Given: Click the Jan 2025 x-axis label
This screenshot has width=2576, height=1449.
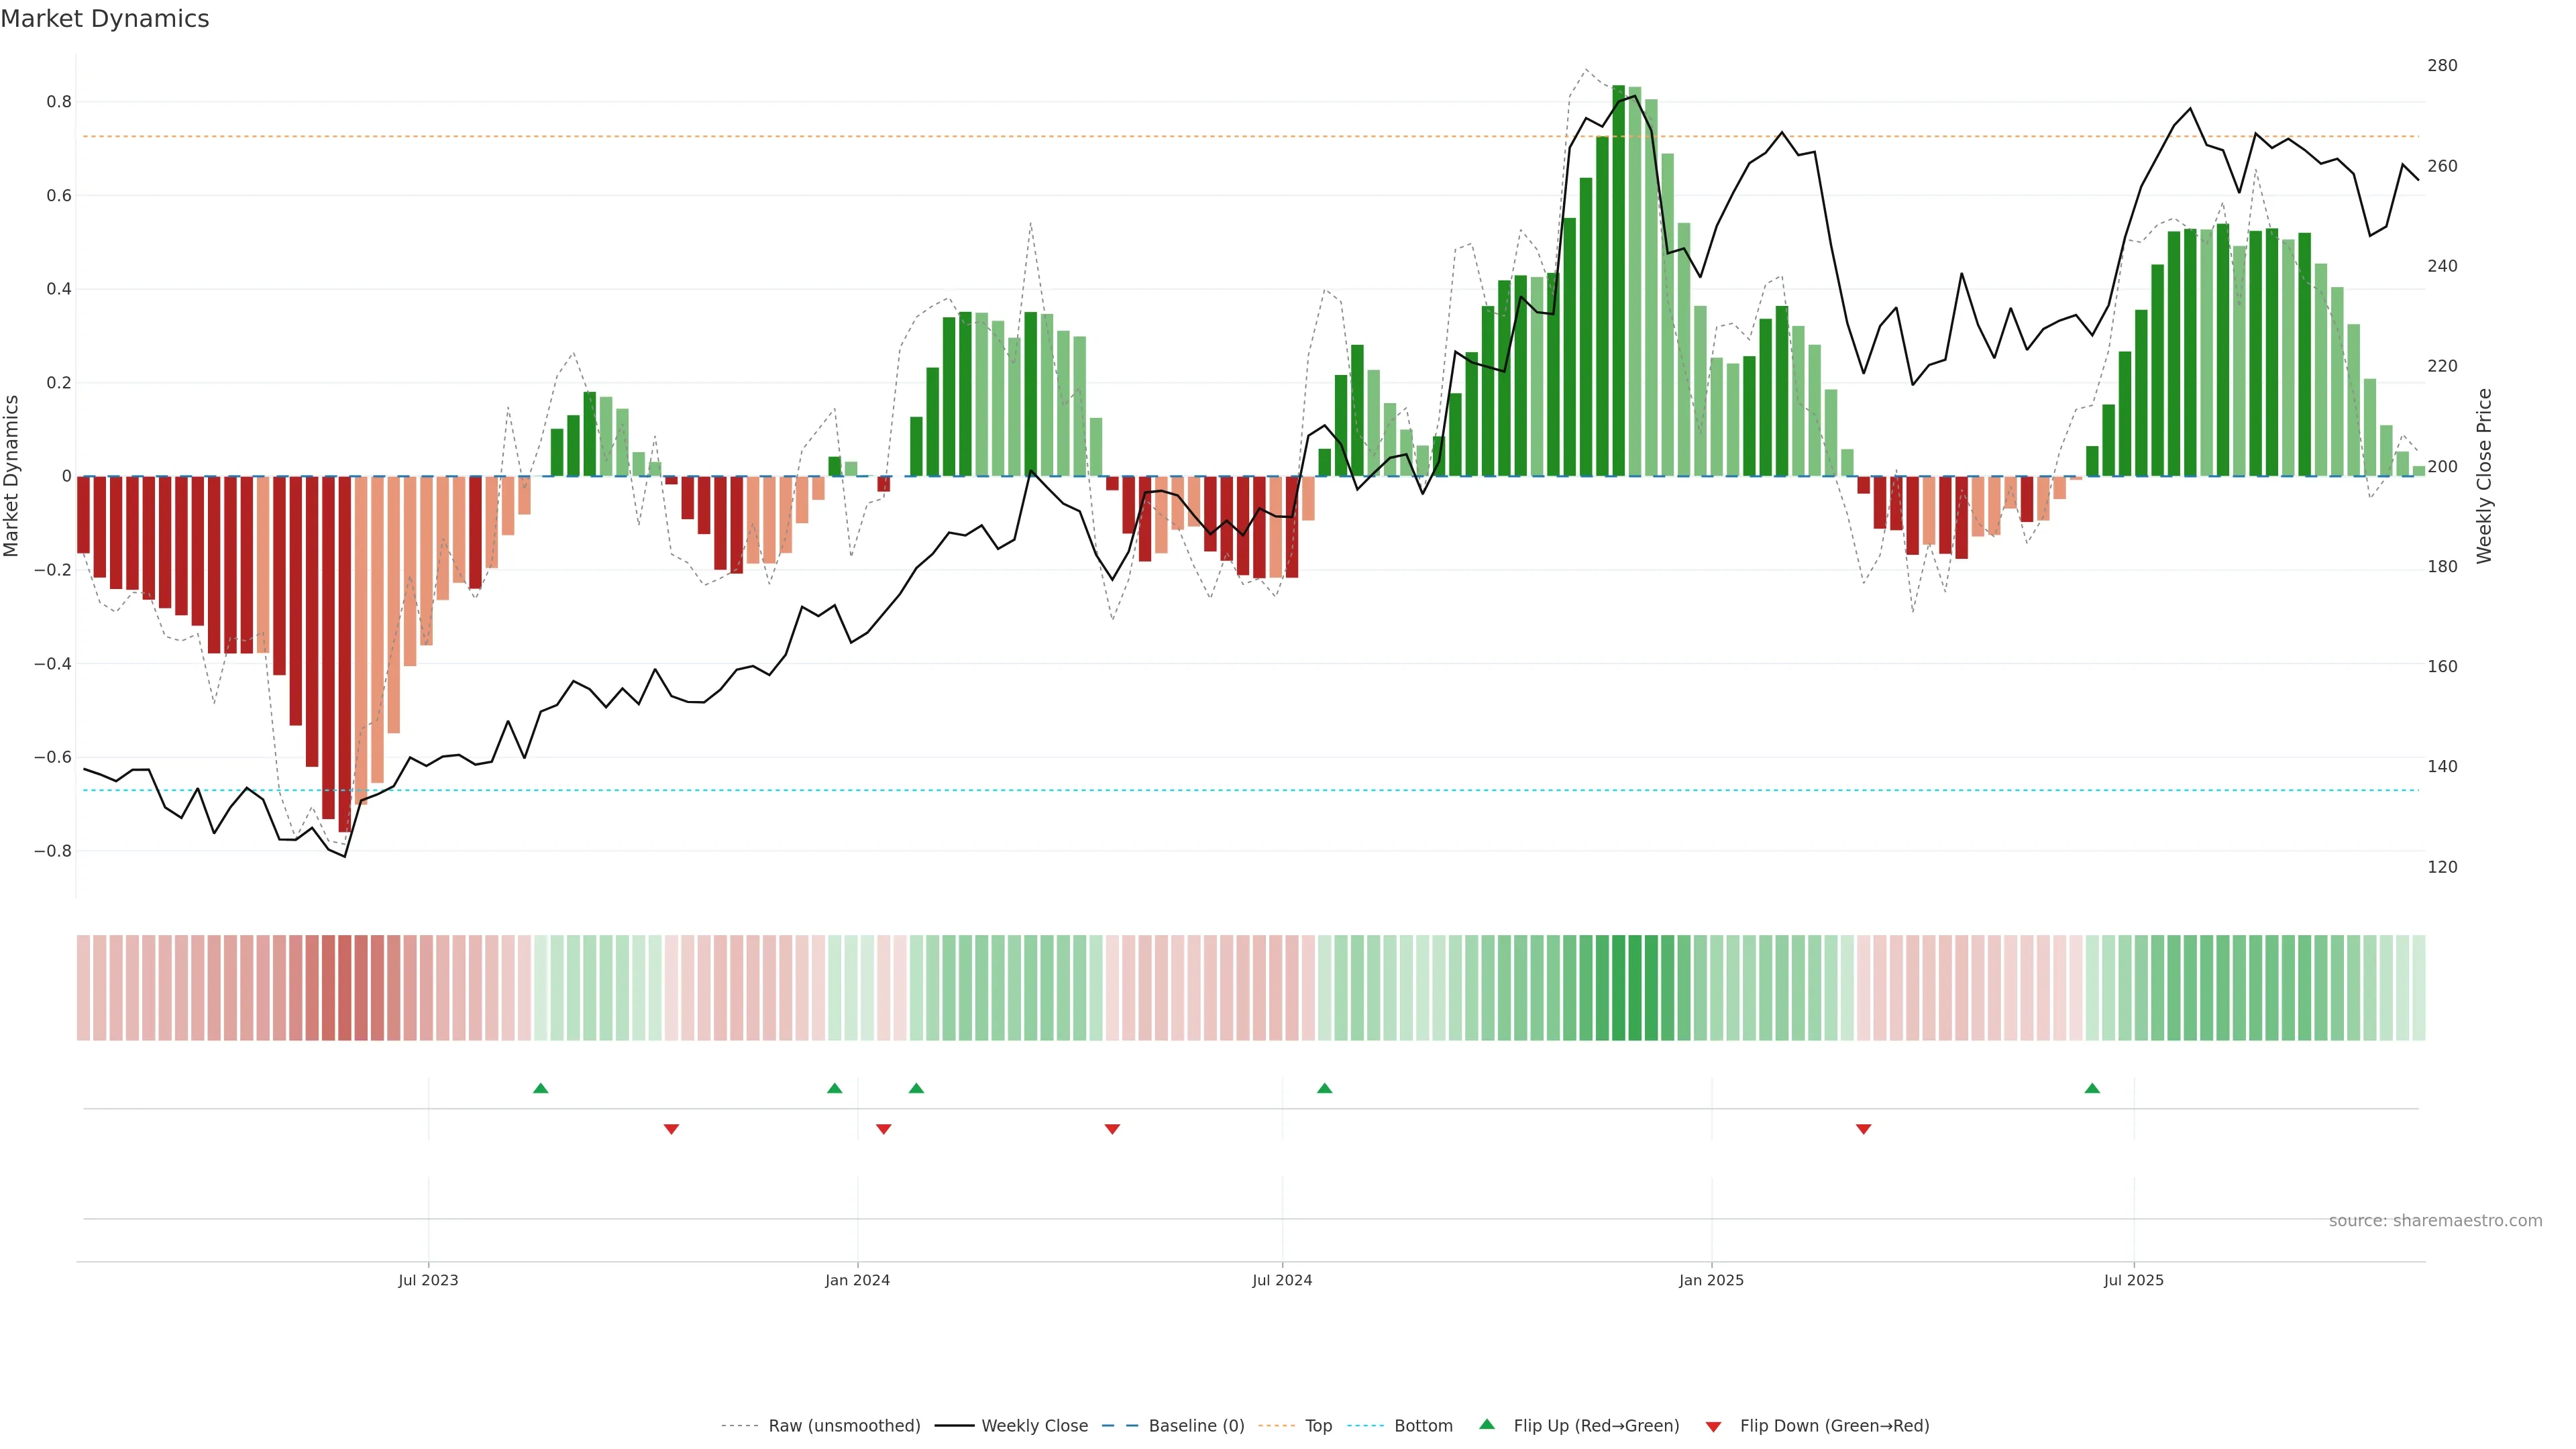Looking at the screenshot, I should pos(1711,1280).
